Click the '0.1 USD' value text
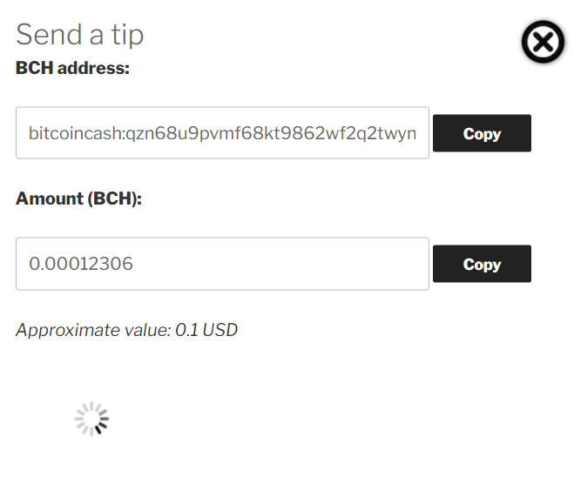The image size is (574, 484). (206, 330)
